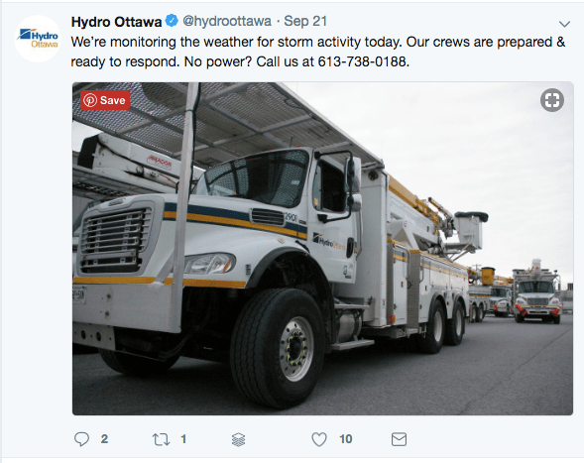Like the tweet with heart icon

[319, 439]
